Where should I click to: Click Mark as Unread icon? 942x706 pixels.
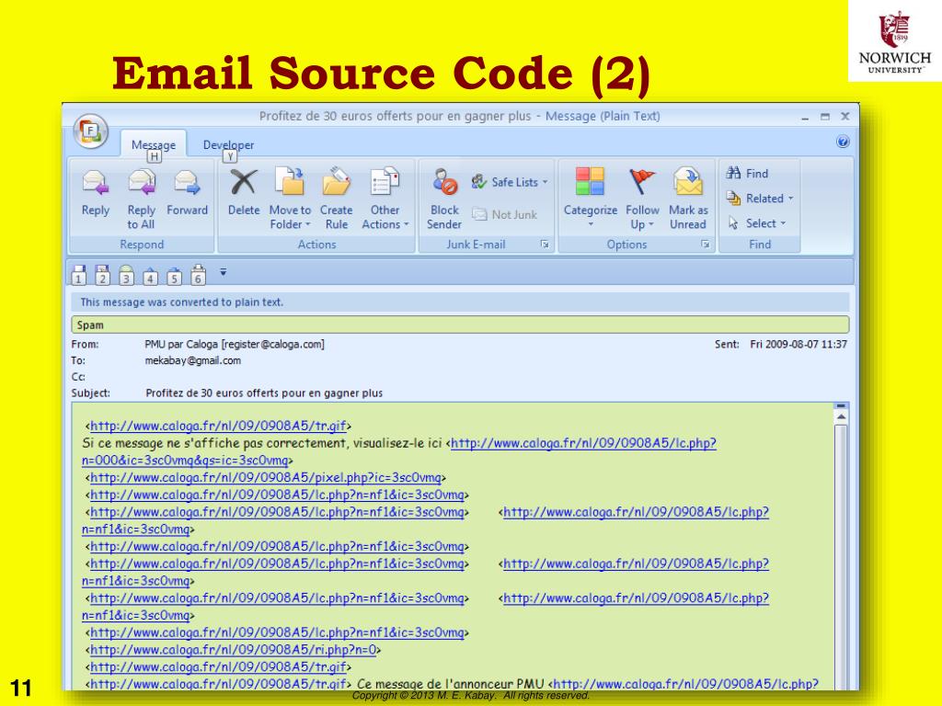[688, 182]
